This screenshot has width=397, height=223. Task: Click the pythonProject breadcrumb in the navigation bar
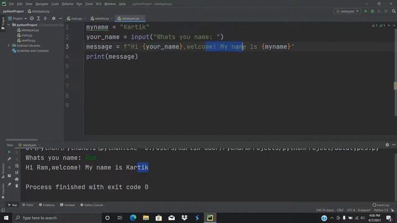point(13,11)
